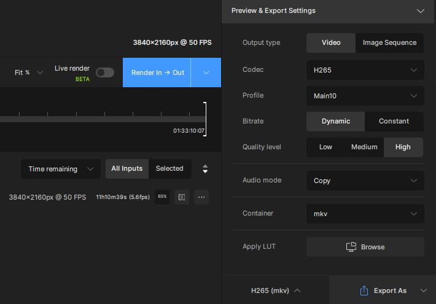Expand the Container mkv dropdown
The width and height of the screenshot is (436, 304).
click(x=365, y=214)
